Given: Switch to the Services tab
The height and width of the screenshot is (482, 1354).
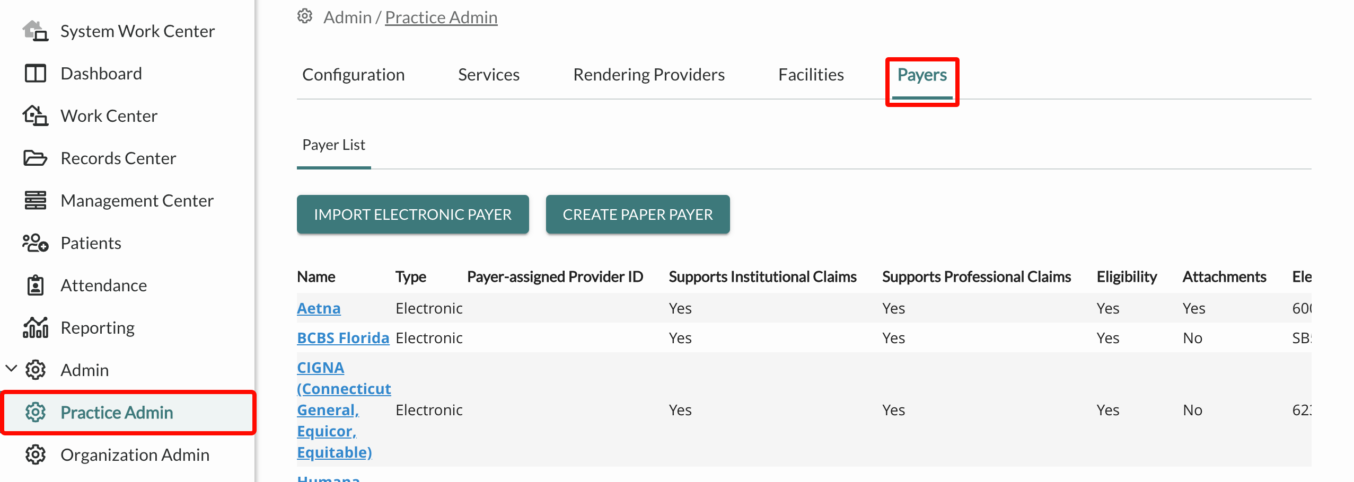Looking at the screenshot, I should [489, 75].
